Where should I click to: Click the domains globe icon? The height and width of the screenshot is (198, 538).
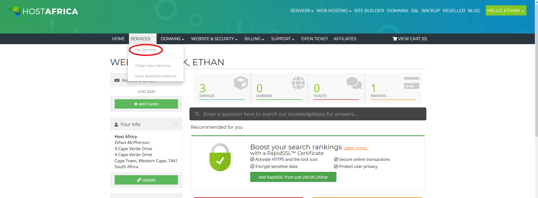(x=298, y=83)
